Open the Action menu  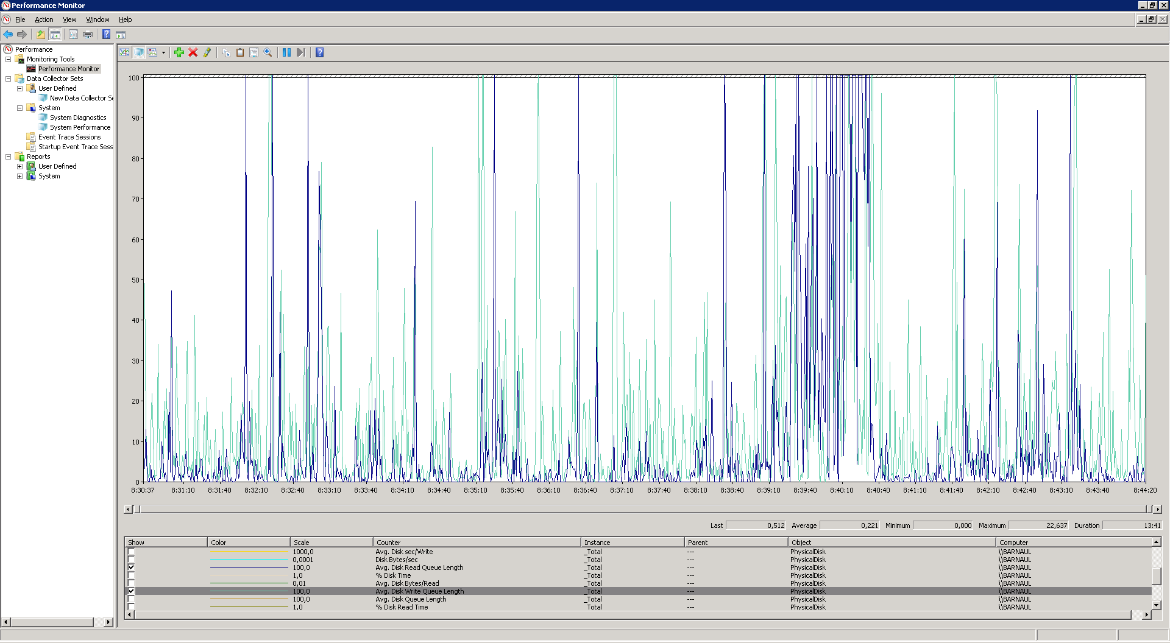44,19
